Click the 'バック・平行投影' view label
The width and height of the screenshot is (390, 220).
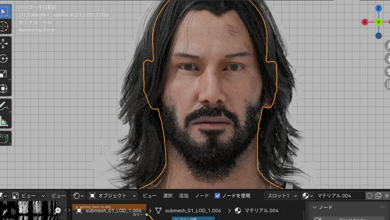[38, 7]
